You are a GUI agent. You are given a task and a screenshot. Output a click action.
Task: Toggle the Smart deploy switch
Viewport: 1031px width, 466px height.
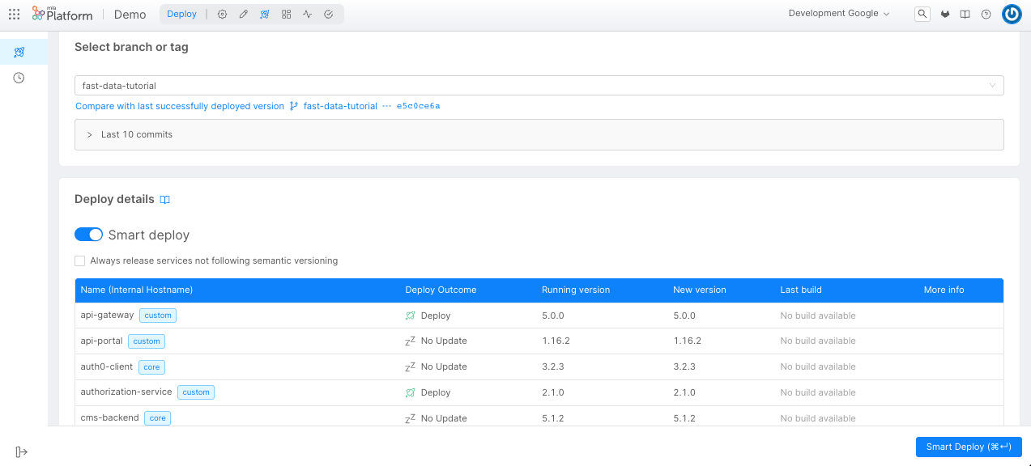[x=89, y=235]
